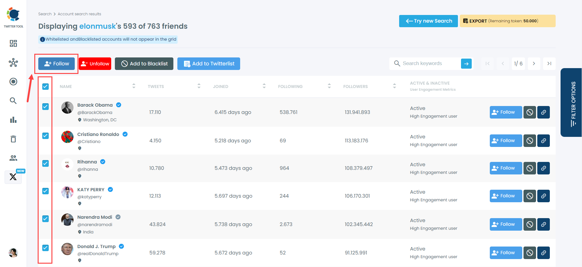Open the dashboard icon in sidebar
Image resolution: width=582 pixels, height=267 pixels.
pyautogui.click(x=13, y=43)
